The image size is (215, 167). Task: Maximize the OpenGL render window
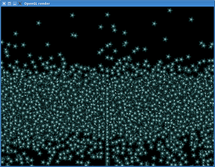9,3
